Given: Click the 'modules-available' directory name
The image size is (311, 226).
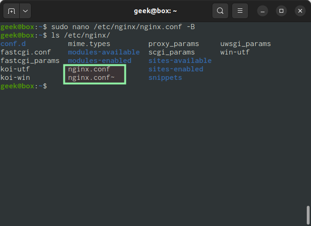Looking at the screenshot, I should pos(104,52).
